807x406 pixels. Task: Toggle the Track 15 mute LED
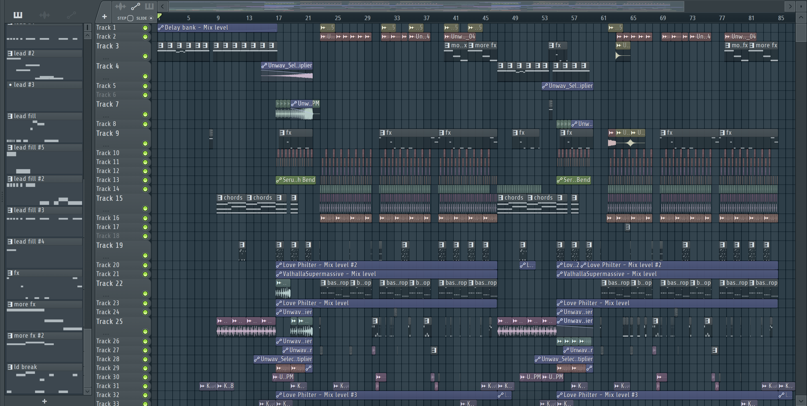[x=145, y=209]
